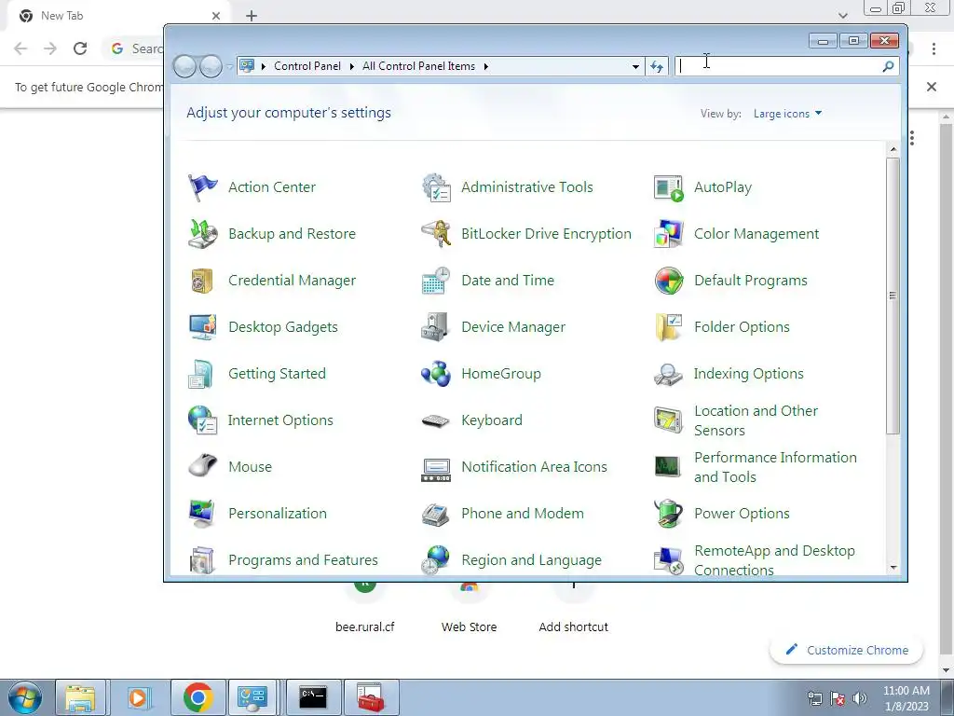
Task: Refresh the Control Panel address bar
Action: [657, 66]
